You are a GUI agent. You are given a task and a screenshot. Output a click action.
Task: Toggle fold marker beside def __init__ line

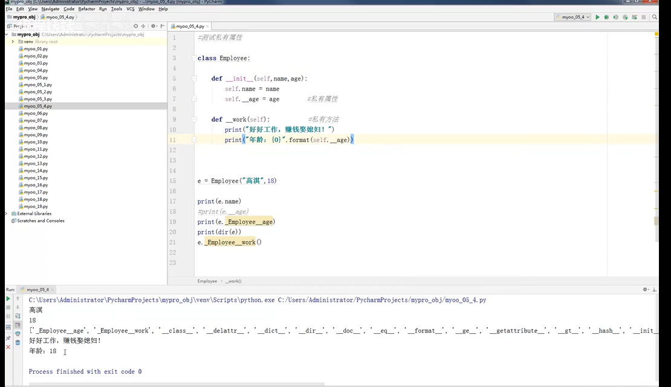(194, 79)
